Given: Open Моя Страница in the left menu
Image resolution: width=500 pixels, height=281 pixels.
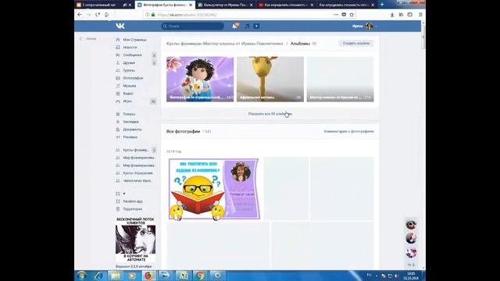Looking at the screenshot, I should point(134,40).
